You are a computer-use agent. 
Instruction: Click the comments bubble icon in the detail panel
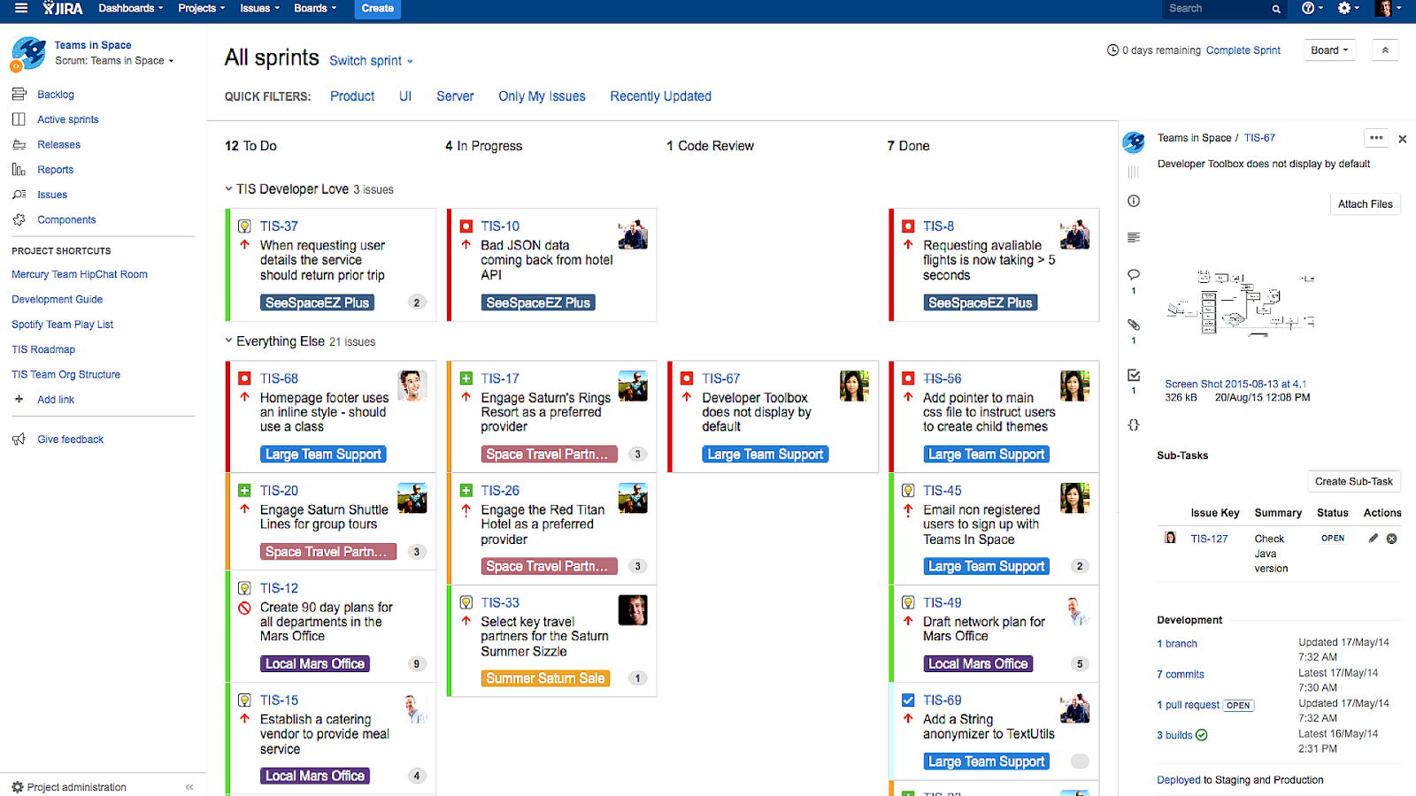pos(1134,275)
